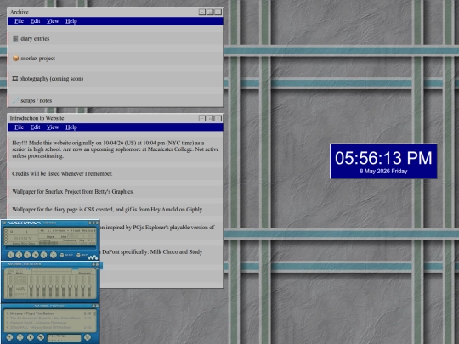Open the diary entries link in Archive
This screenshot has width=459, height=344.
point(35,38)
